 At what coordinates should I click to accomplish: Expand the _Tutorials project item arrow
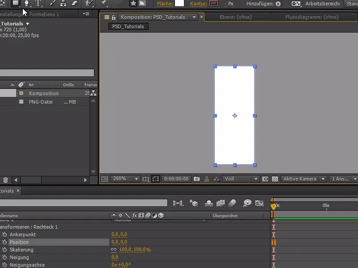coord(28,24)
